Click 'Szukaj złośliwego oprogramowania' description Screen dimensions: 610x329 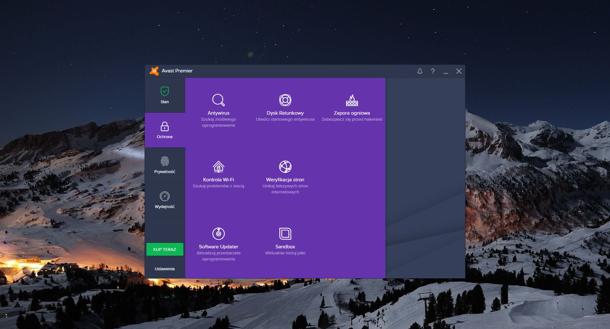[218, 122]
